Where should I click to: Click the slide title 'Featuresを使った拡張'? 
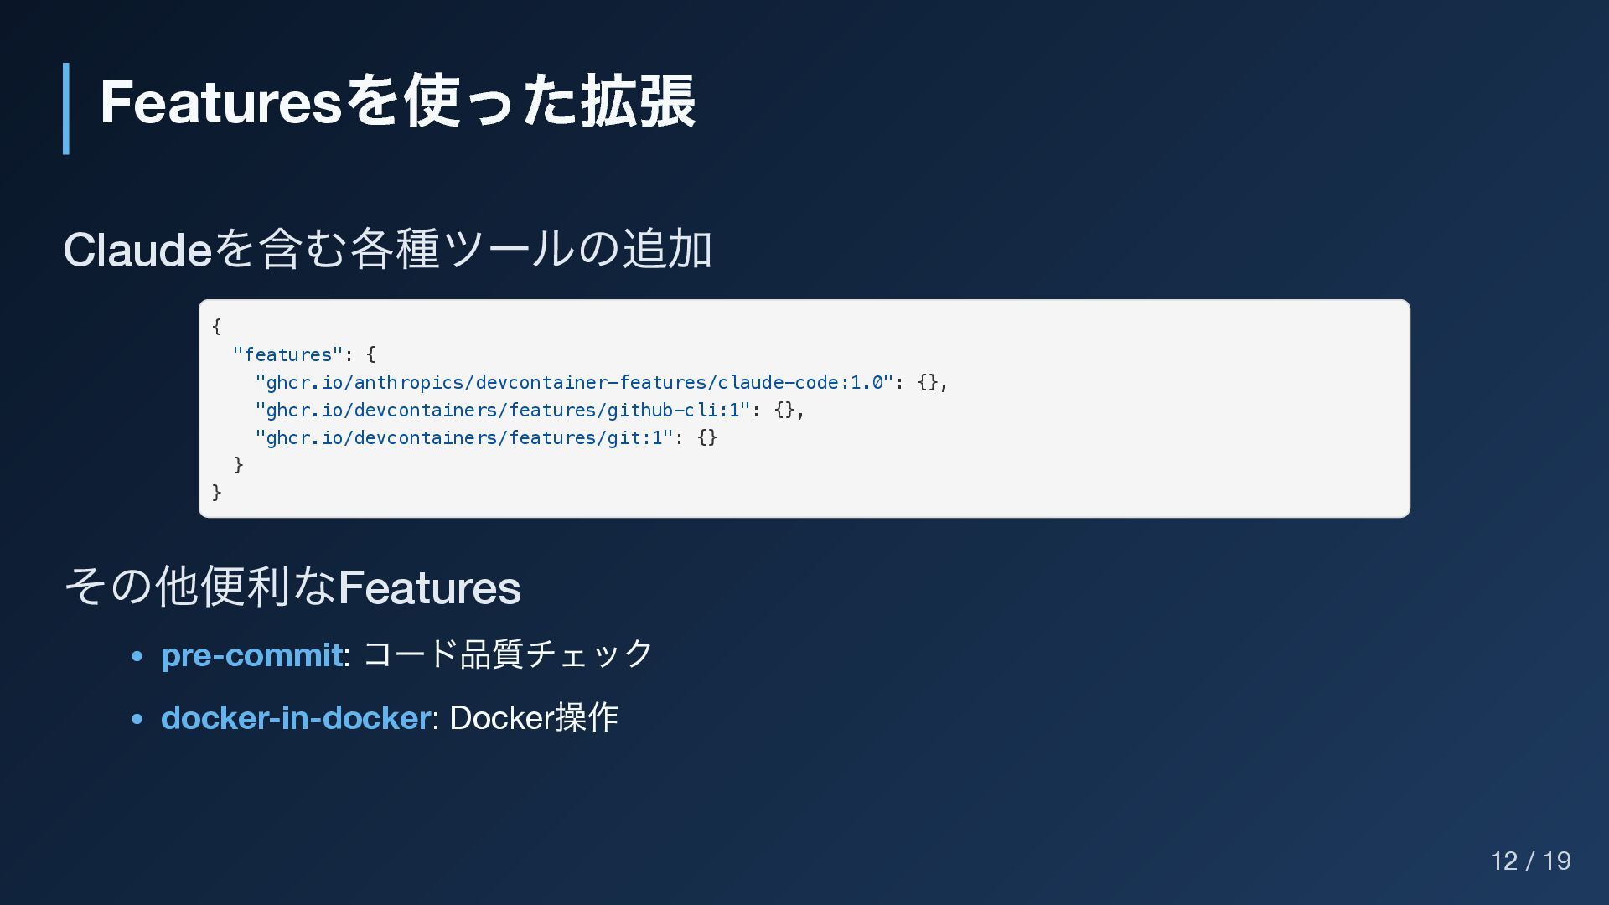[x=397, y=101]
